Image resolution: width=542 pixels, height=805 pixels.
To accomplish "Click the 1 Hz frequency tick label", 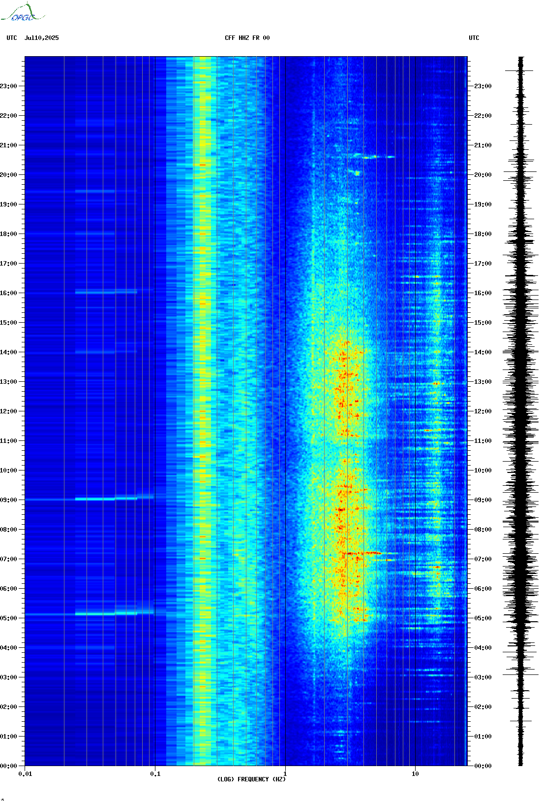I will tap(285, 774).
